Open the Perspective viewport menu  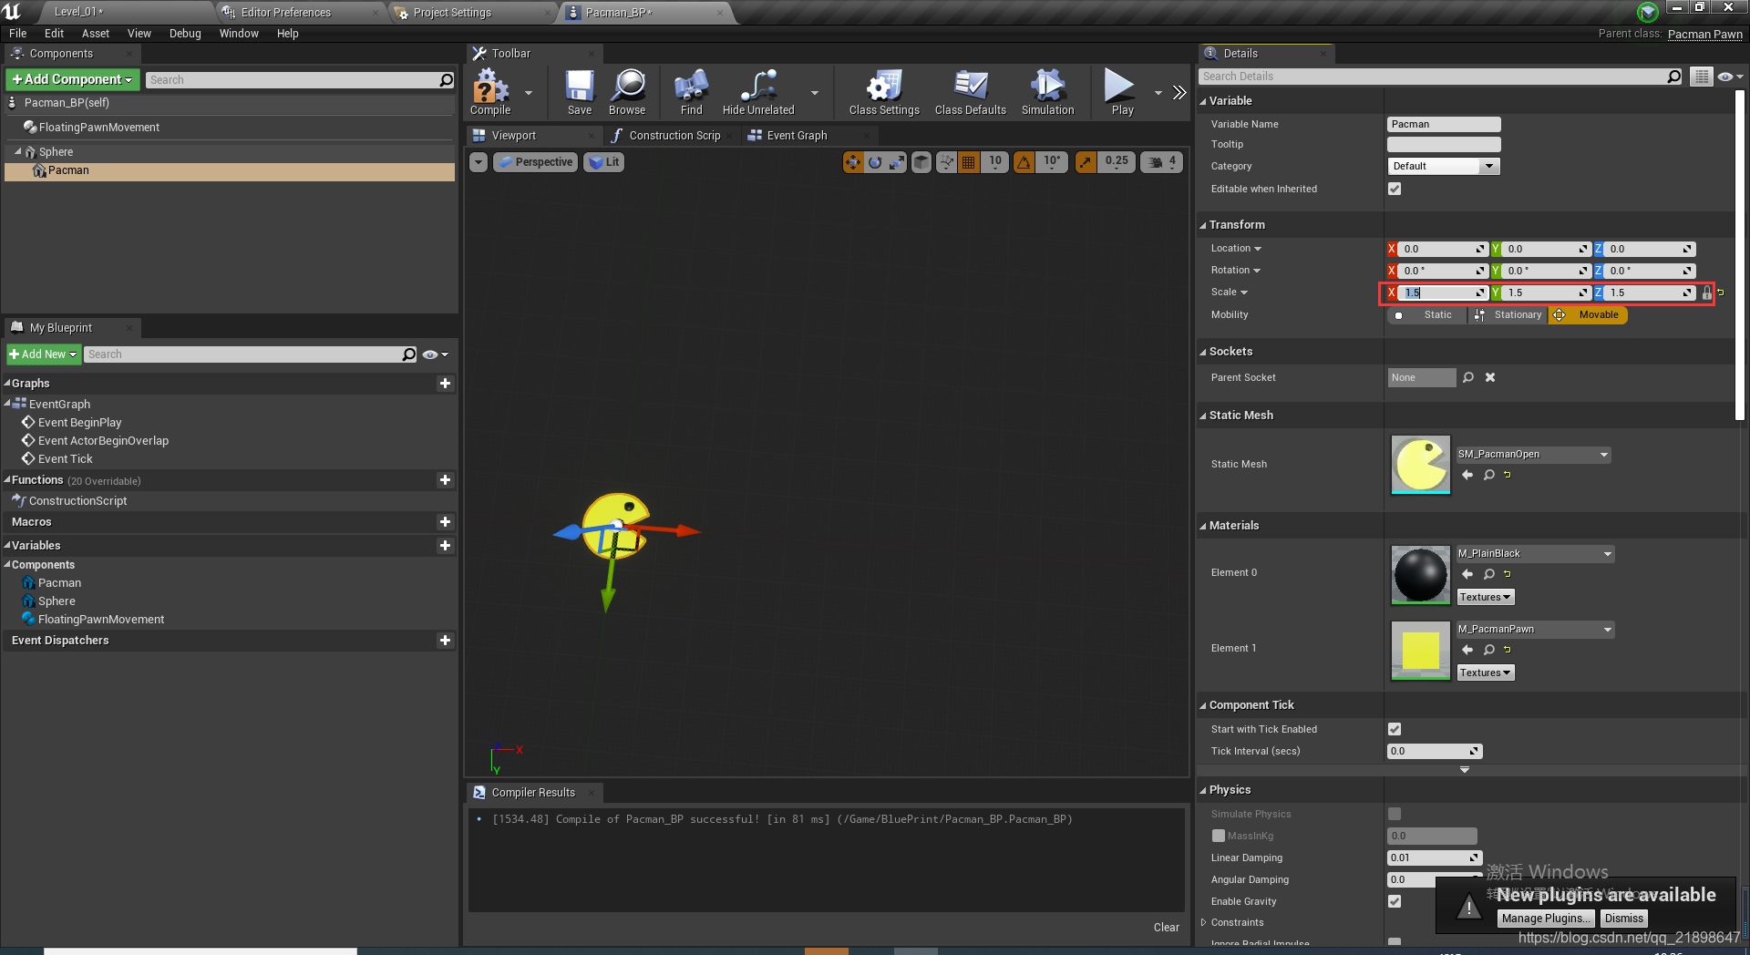click(536, 162)
